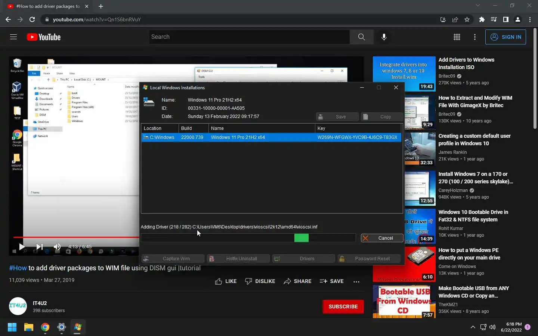The height and width of the screenshot is (336, 538).
Task: Subscribe to the IT4U2 channel
Action: 343,307
